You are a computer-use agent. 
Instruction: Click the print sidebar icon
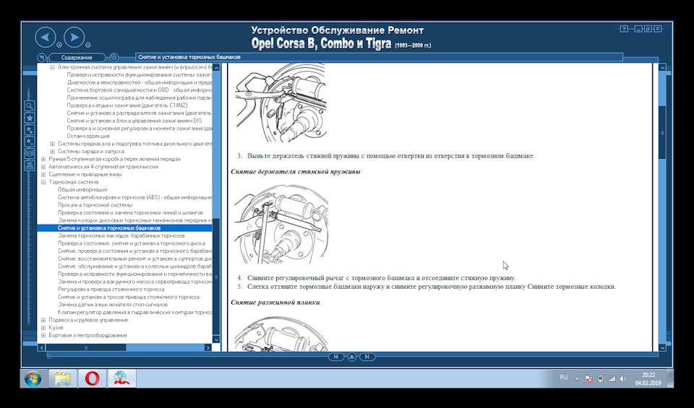[x=29, y=166]
